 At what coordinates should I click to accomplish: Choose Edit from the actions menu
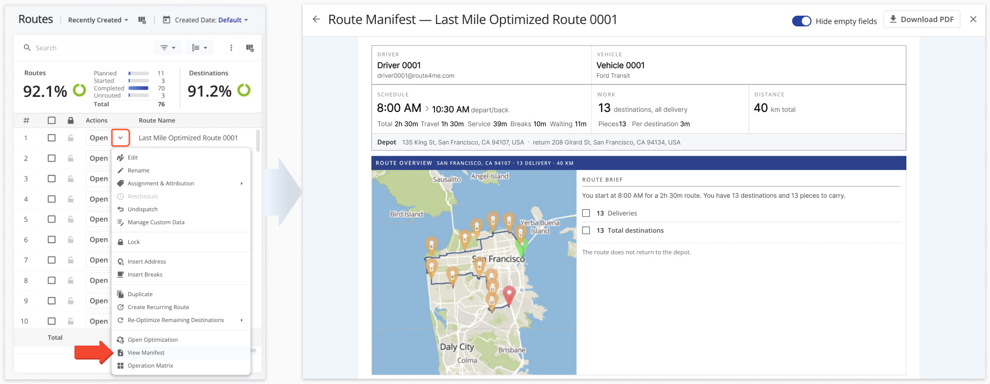click(x=181, y=157)
